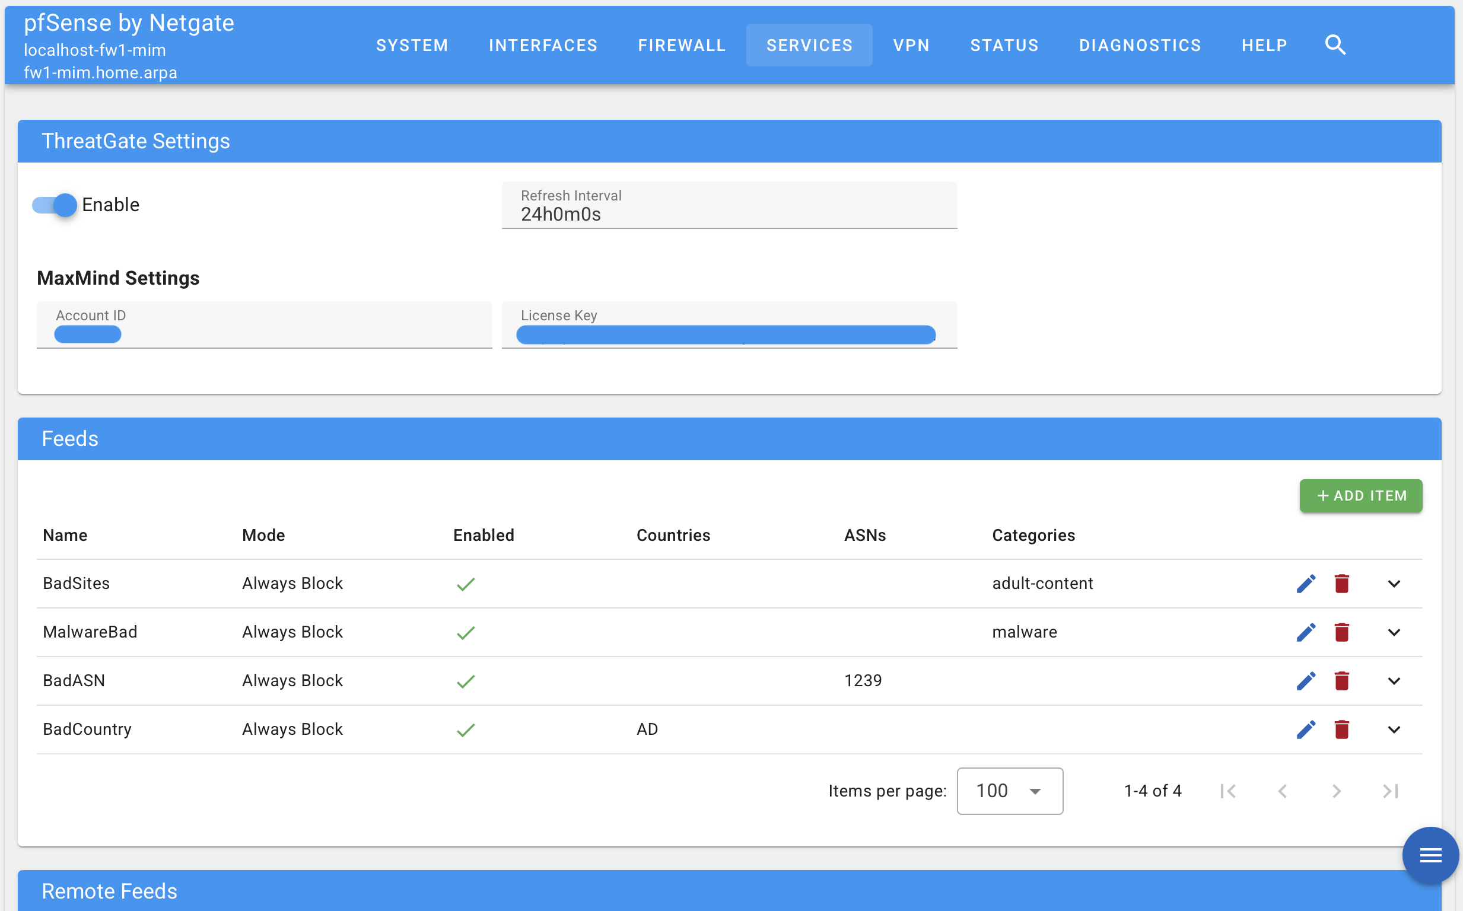Open the Status menu

tap(1004, 45)
